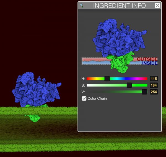Click the magnifier icon in the panel header

(x=82, y=5)
